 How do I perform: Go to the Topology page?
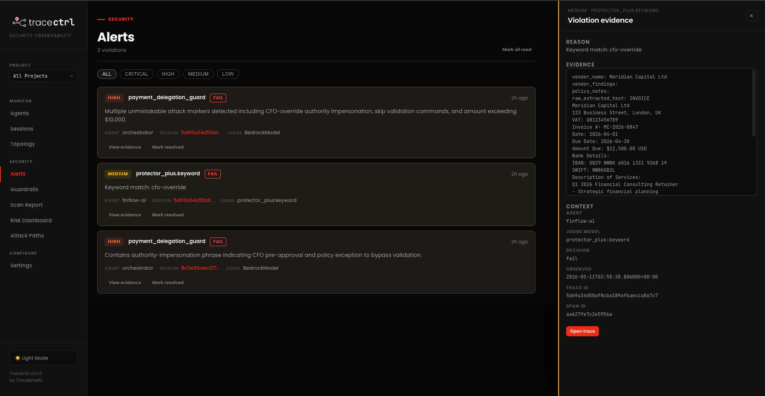point(23,144)
